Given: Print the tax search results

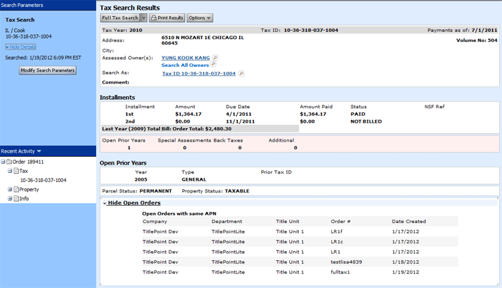Looking at the screenshot, I should point(167,17).
